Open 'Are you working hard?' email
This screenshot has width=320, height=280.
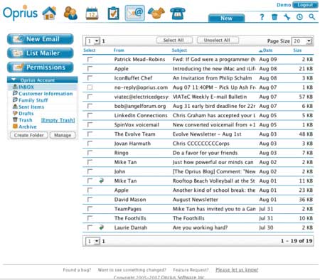point(200,227)
